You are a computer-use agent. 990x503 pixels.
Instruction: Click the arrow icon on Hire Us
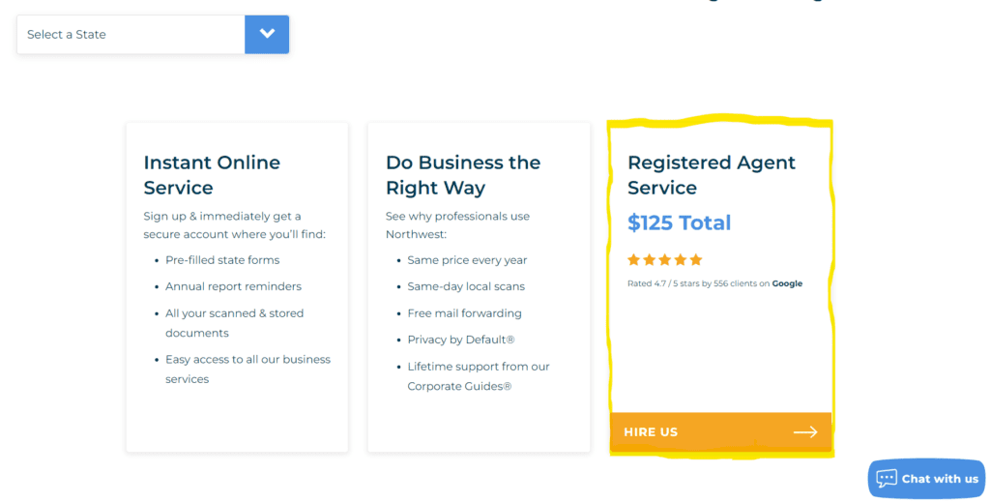(805, 432)
